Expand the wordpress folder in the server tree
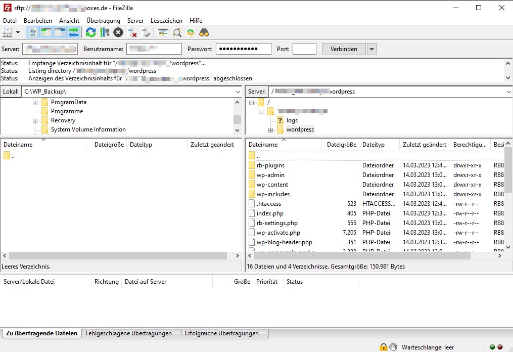Image resolution: width=513 pixels, height=352 pixels. [x=270, y=130]
